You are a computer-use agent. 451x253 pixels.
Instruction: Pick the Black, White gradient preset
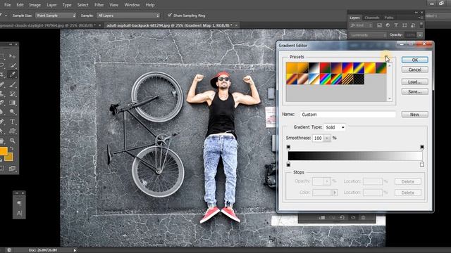point(314,68)
